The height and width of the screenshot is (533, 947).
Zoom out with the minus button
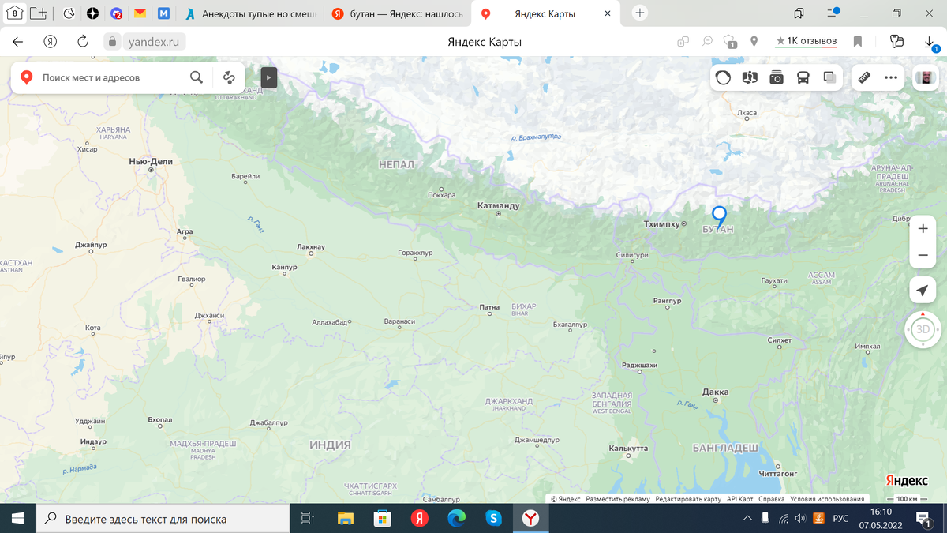pos(923,256)
